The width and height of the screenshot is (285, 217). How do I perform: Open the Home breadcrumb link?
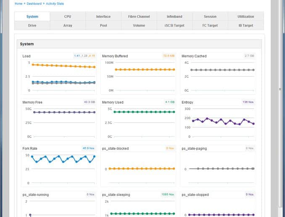(18, 4)
